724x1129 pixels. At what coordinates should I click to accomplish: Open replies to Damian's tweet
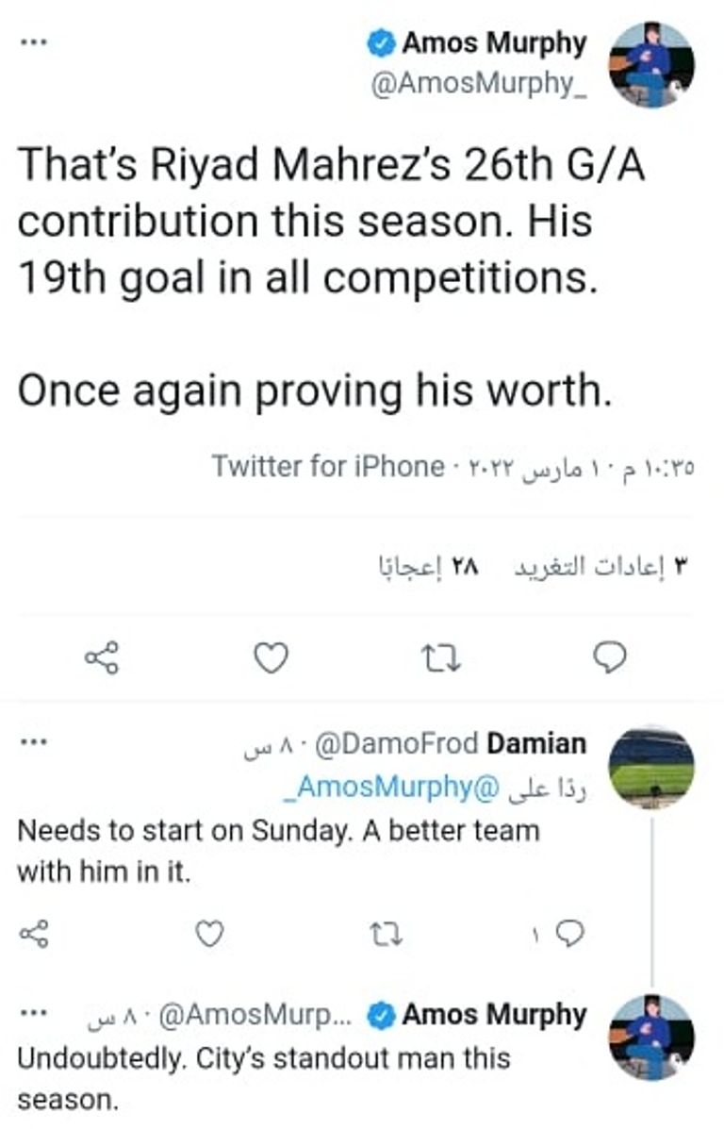click(569, 933)
